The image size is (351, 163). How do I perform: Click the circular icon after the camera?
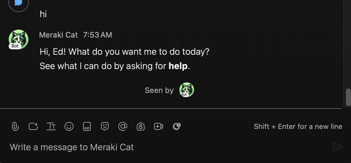pos(177,126)
